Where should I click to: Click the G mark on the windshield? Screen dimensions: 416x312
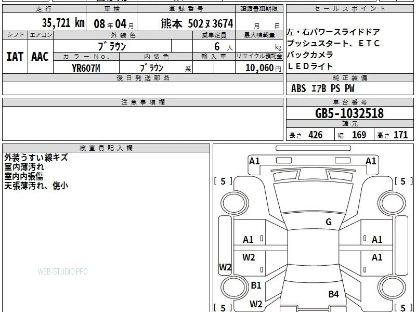point(329,222)
